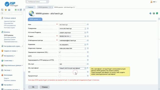The image size is (160, 90).
Task: Switch to the WWW-домены tab
Action: pos(43,7)
